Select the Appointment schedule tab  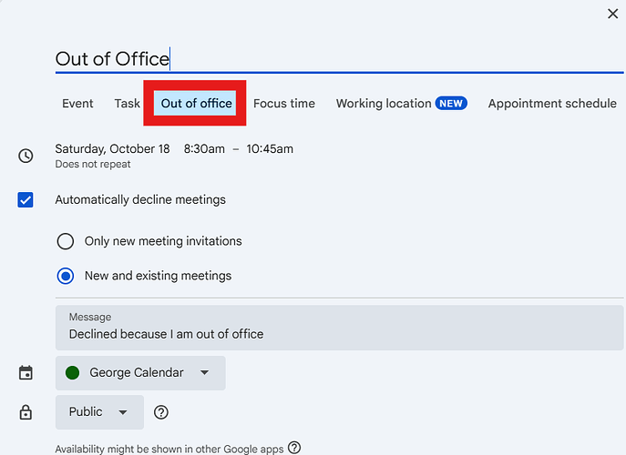pyautogui.click(x=552, y=104)
